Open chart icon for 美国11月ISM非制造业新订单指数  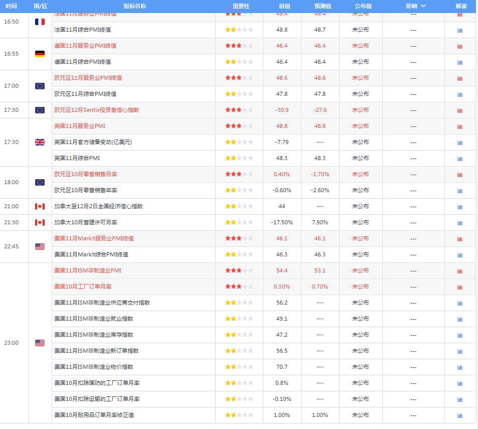click(460, 351)
